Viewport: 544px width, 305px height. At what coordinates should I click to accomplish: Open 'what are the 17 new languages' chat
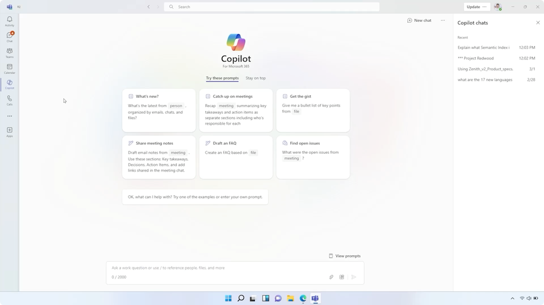coord(496,80)
